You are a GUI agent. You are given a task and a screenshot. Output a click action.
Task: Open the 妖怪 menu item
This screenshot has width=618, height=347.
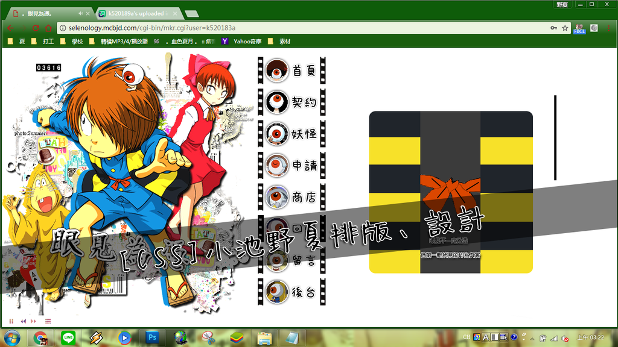click(x=291, y=134)
